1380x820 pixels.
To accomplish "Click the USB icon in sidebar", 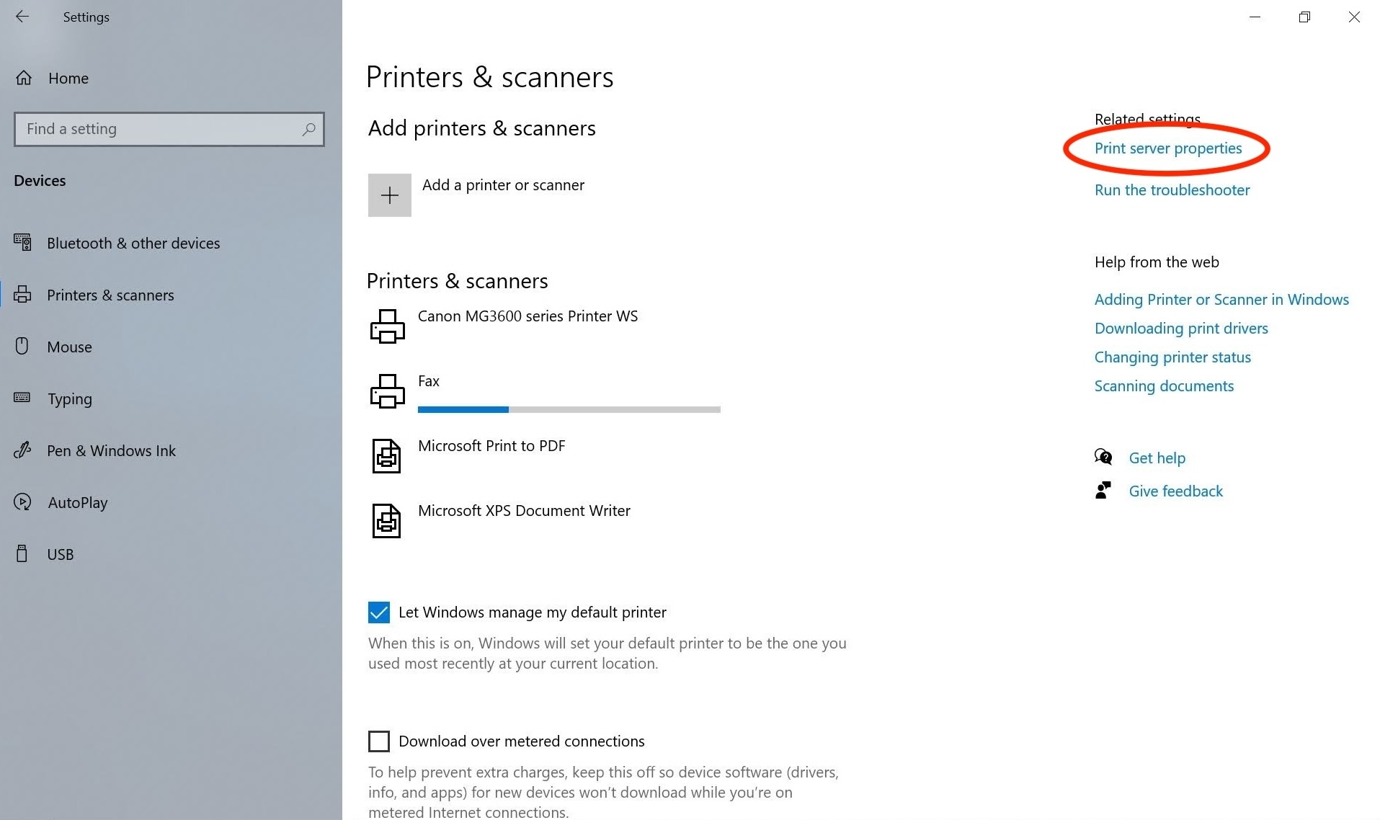I will (x=22, y=553).
